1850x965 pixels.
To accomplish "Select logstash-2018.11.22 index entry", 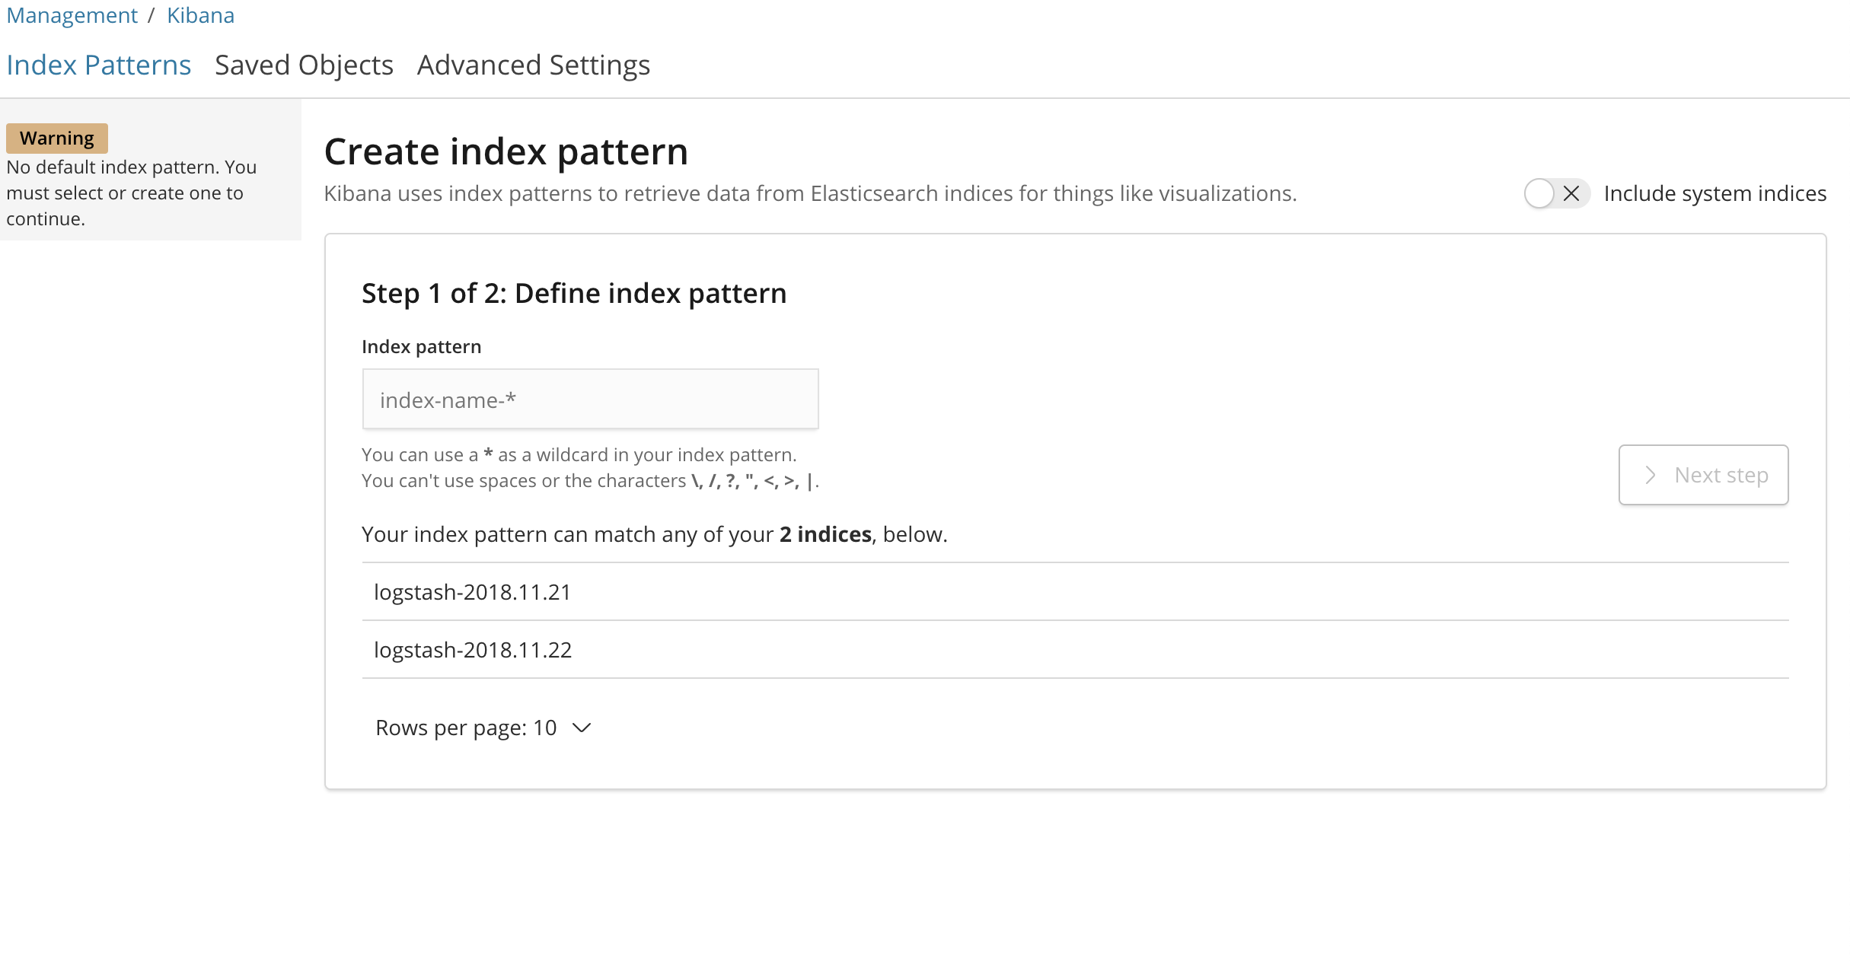I will coord(474,648).
